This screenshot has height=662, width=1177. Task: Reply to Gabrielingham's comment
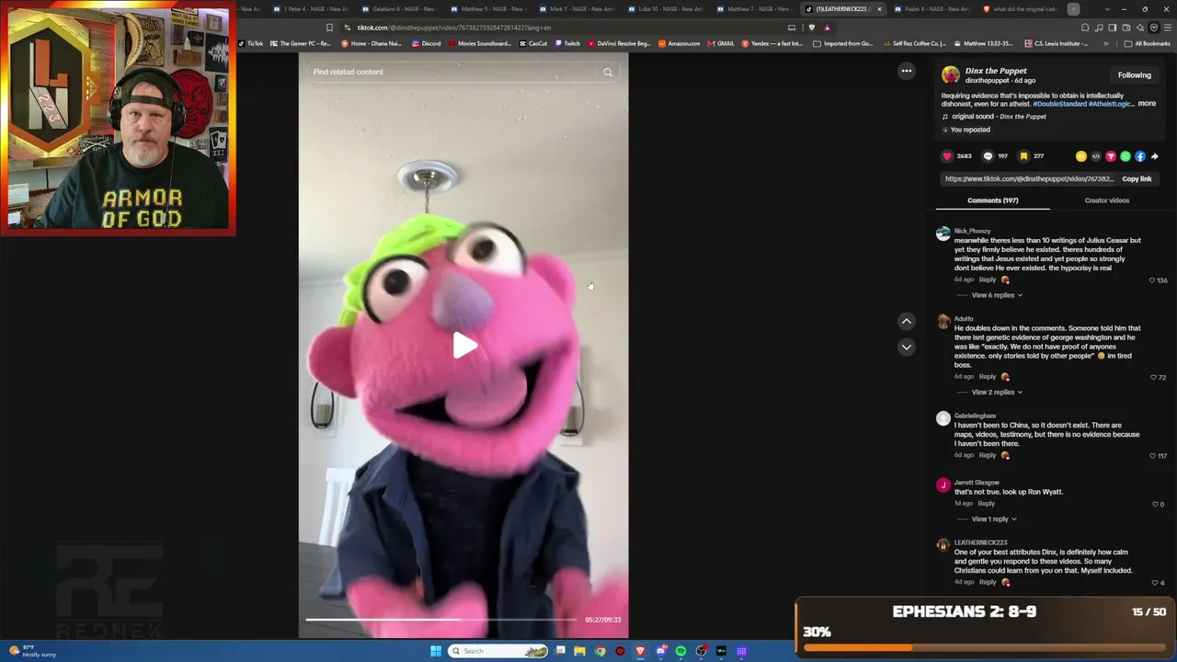[x=987, y=455]
